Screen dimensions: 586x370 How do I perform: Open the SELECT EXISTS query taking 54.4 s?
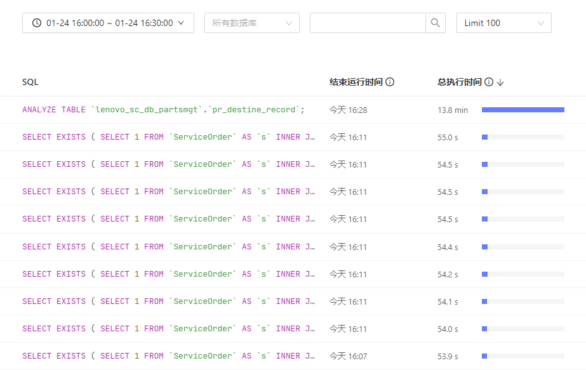pos(168,247)
